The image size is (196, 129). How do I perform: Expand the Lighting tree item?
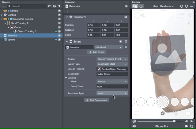point(2,15)
